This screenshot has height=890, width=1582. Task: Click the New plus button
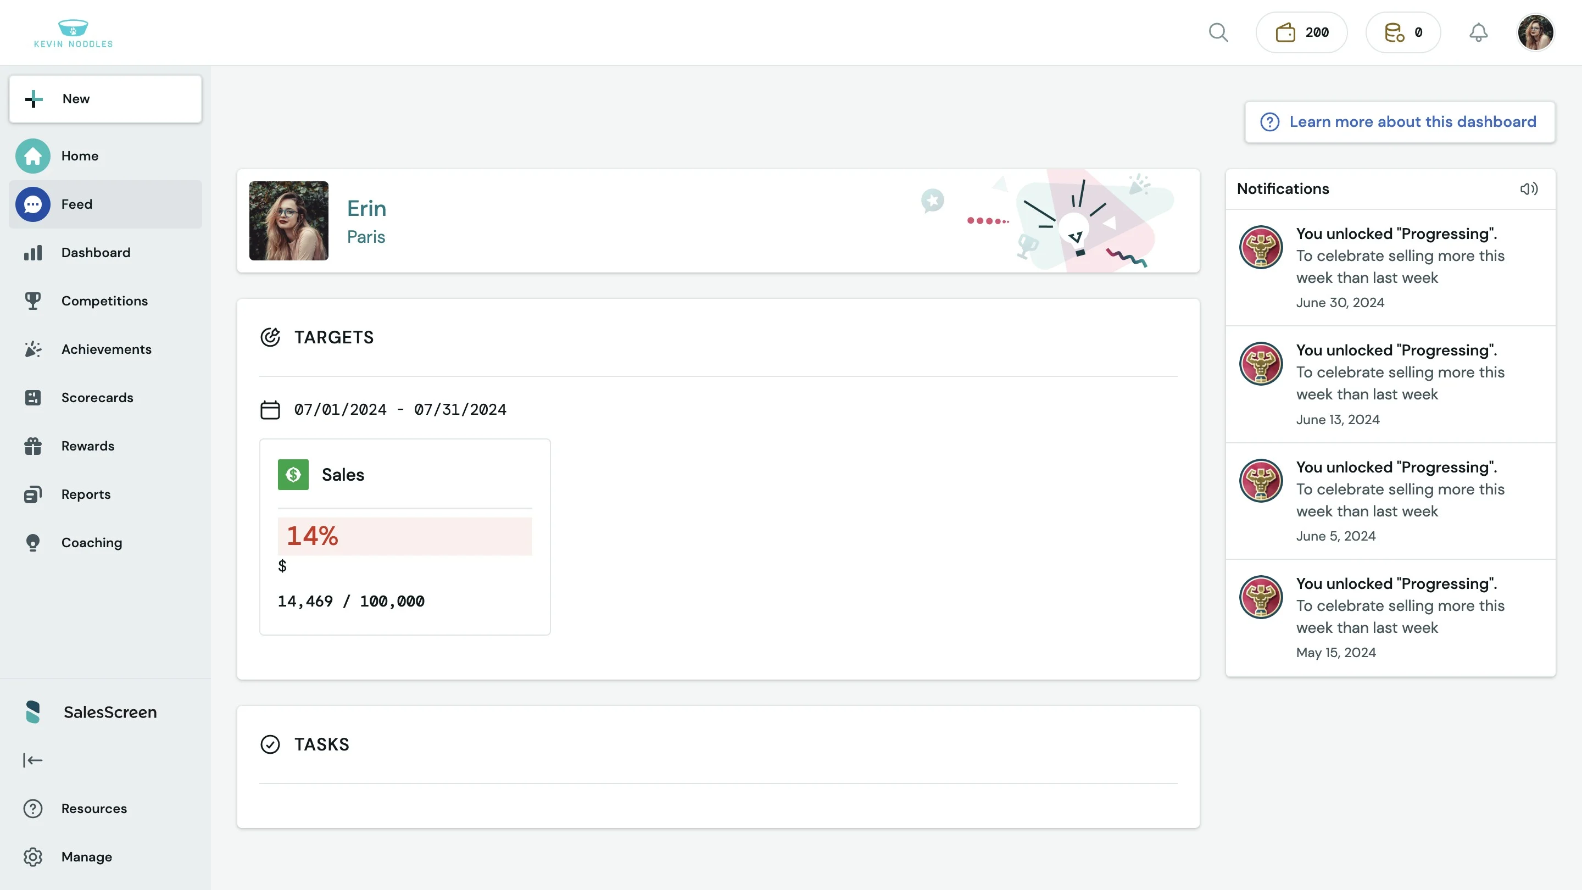tap(105, 99)
